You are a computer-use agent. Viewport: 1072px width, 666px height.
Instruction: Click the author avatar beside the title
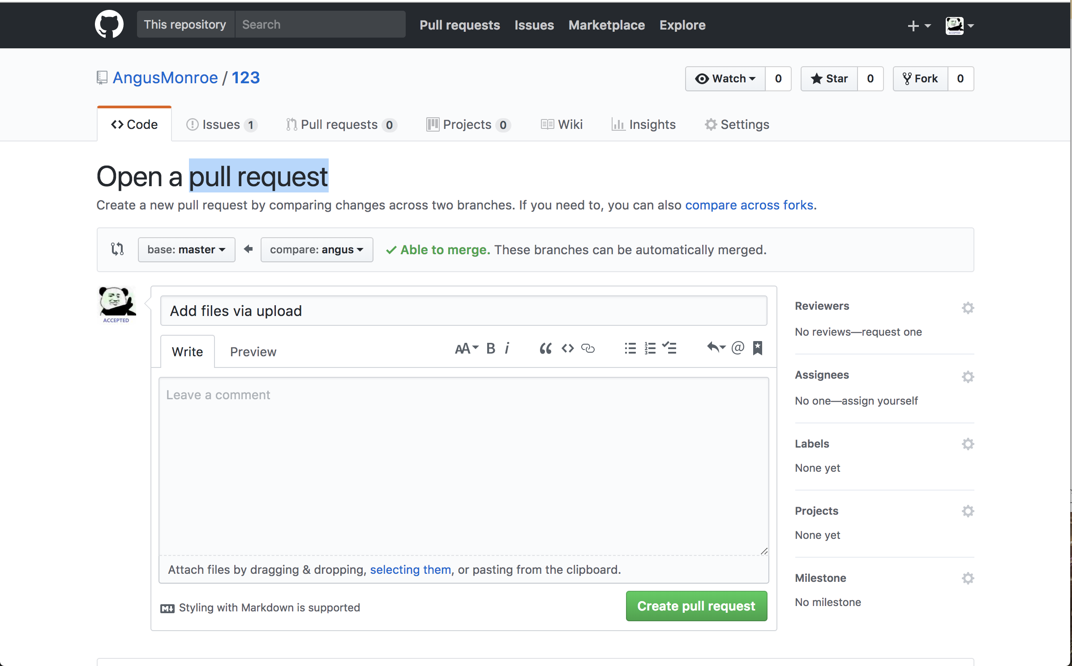tap(117, 304)
